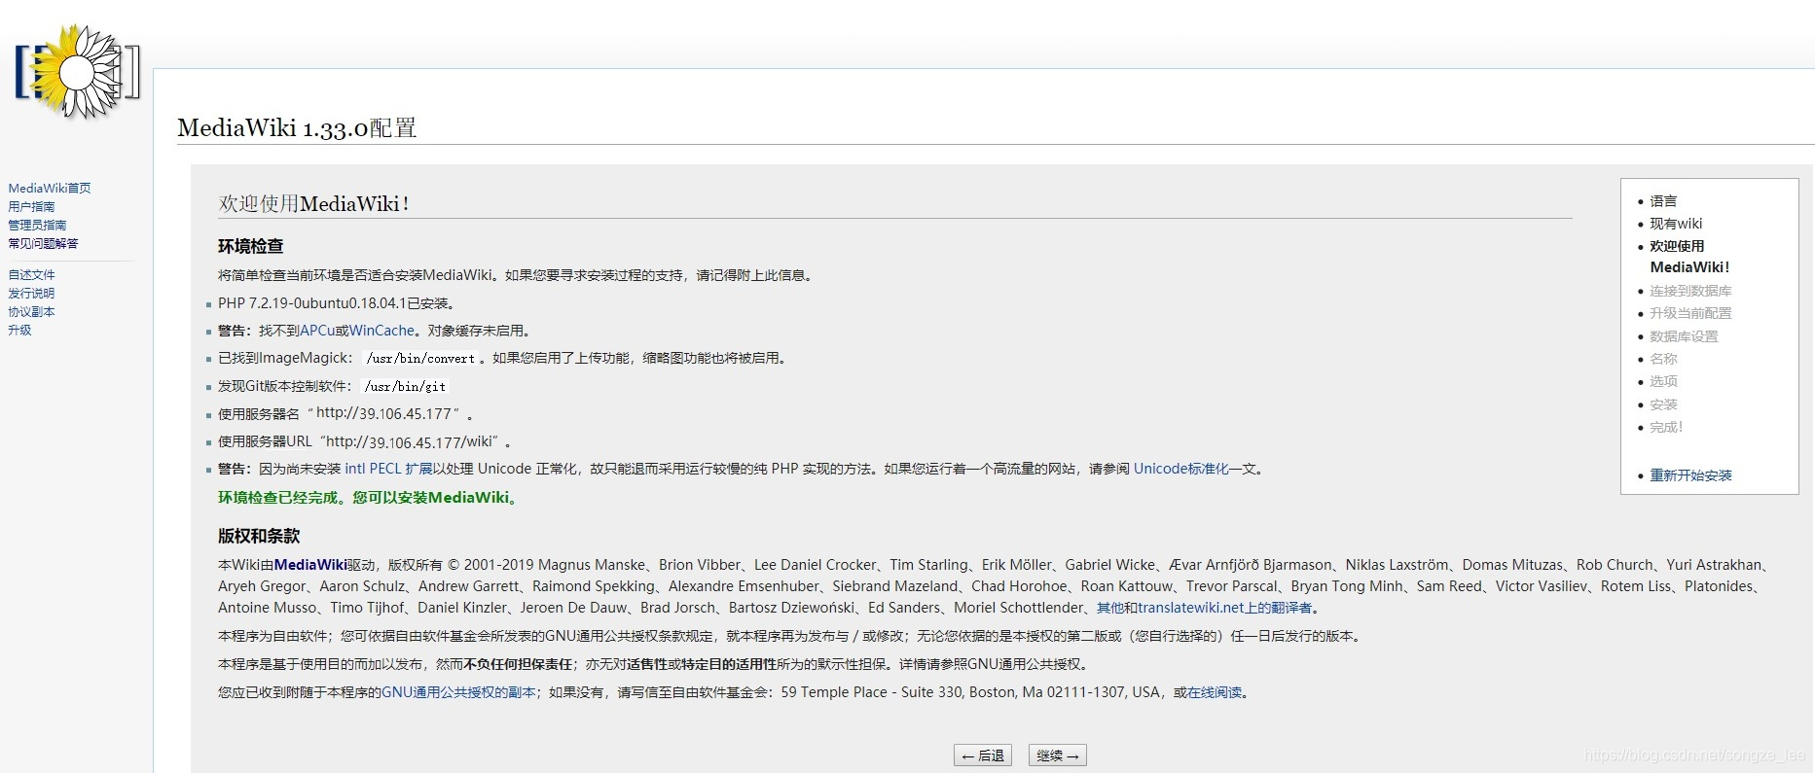Open the 自述文件 sidebar link
1815x773 pixels.
coord(31,274)
